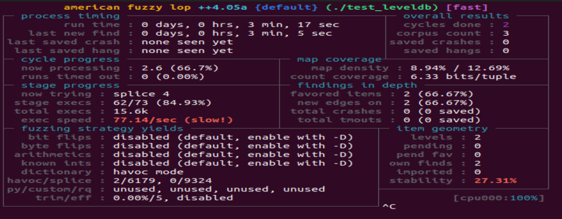Click the {default} label in title
The image size is (562, 219).
point(286,7)
